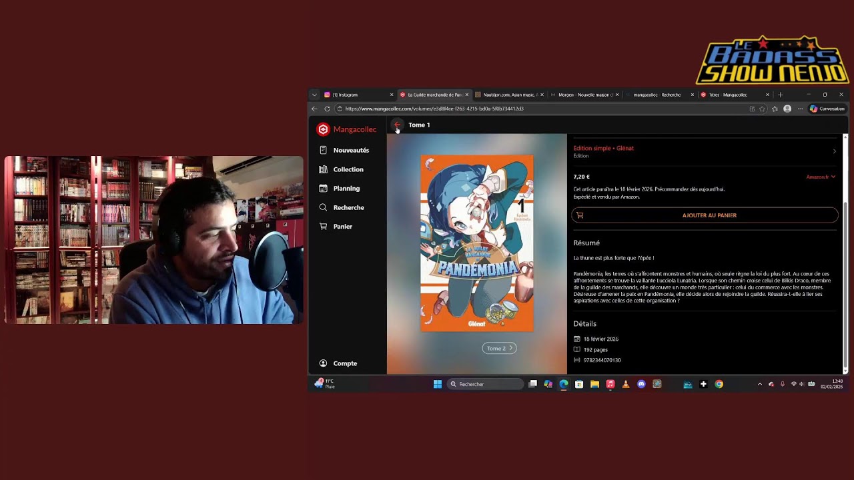Open a new browser tab

point(780,95)
